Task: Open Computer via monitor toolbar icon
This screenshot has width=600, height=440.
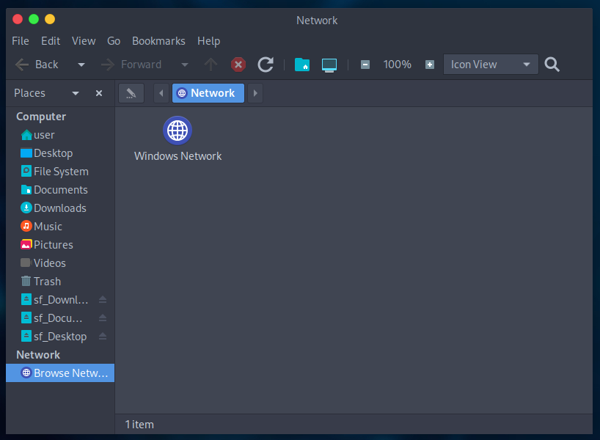Action: tap(329, 65)
